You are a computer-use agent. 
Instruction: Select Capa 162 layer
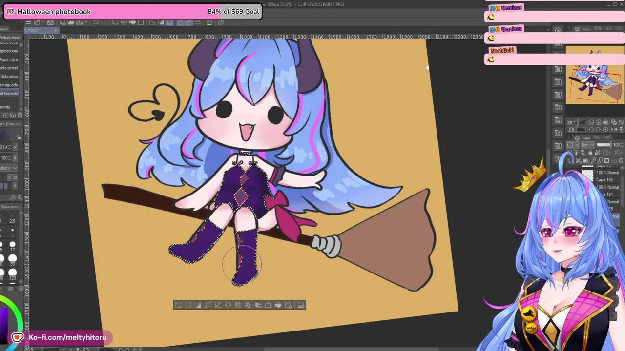click(x=604, y=180)
